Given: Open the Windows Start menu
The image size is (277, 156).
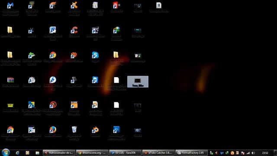Looking at the screenshot, I should (6, 153).
